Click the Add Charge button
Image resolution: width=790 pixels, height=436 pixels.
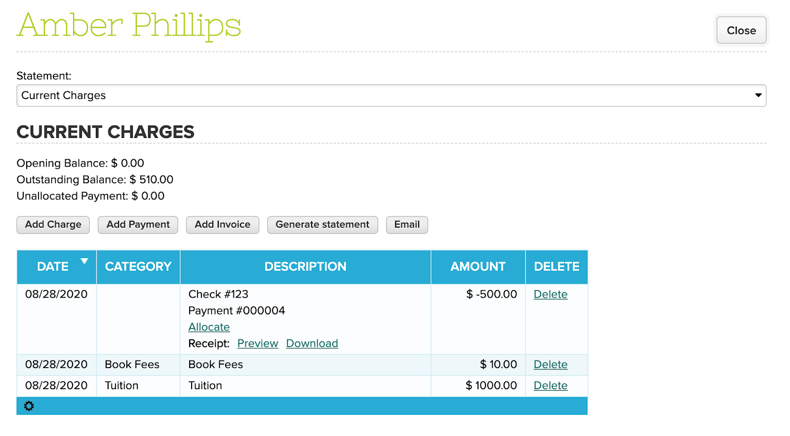(53, 225)
